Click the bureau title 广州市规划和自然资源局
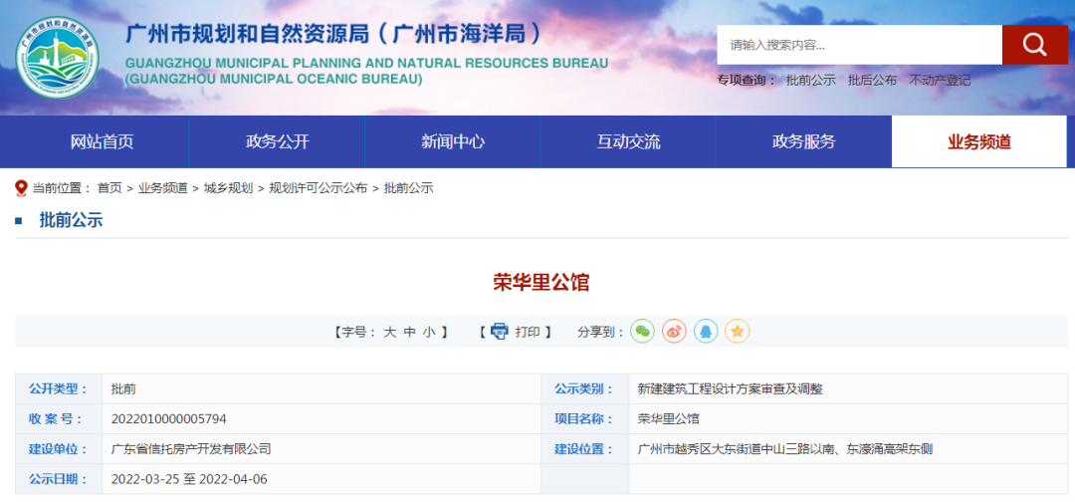Image resolution: width=1075 pixels, height=502 pixels. 335,35
